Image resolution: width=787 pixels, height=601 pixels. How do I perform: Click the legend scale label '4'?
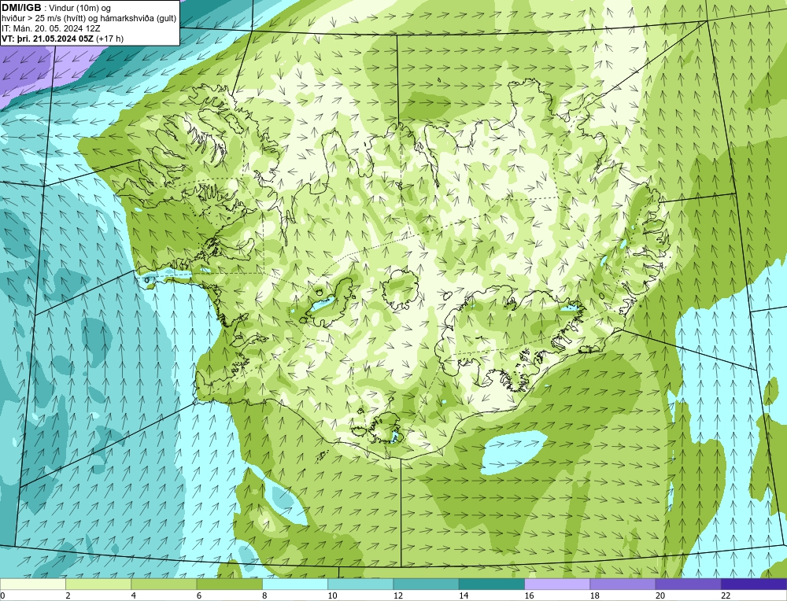point(134,595)
